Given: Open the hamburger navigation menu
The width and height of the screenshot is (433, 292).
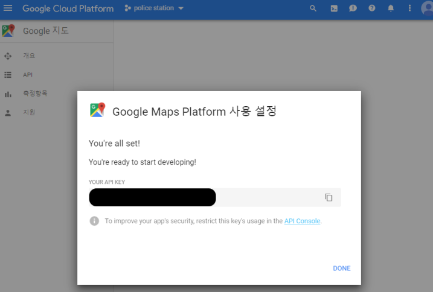Looking at the screenshot, I should (x=8, y=8).
